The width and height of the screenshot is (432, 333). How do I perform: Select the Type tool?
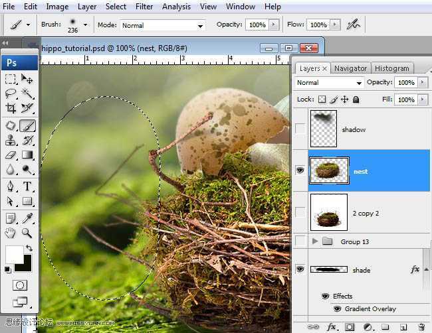pyautogui.click(x=27, y=186)
